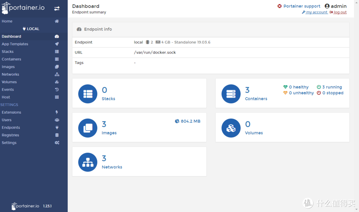Click the blue Stacks tile icon
The width and height of the screenshot is (359, 212).
point(88,94)
